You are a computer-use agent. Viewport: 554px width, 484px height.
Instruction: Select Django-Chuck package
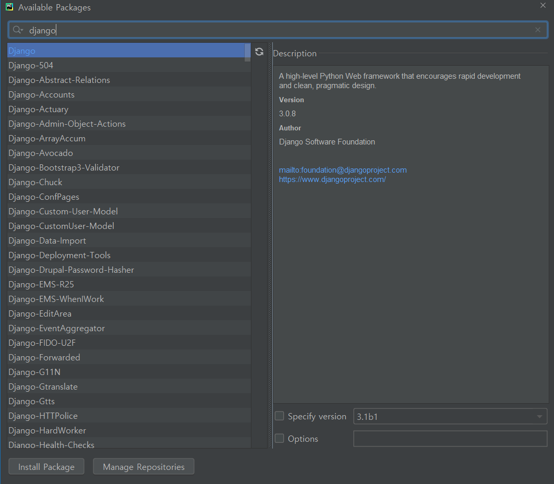pos(129,183)
